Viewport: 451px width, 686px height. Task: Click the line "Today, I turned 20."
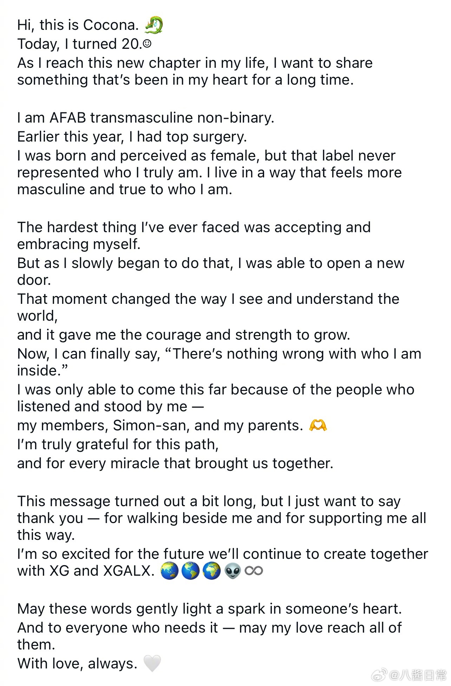(79, 44)
